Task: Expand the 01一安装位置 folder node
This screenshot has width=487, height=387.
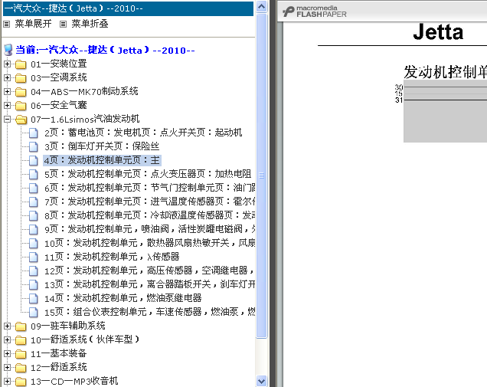Action: pyautogui.click(x=7, y=64)
